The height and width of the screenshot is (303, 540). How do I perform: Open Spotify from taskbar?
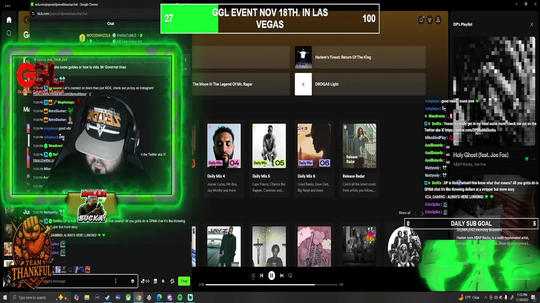pos(180,298)
